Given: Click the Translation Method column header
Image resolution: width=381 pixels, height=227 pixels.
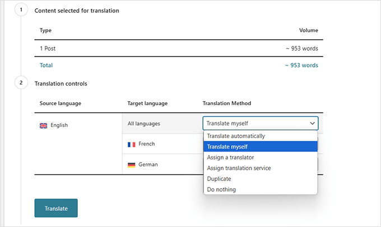Looking at the screenshot, I should pos(226,103).
